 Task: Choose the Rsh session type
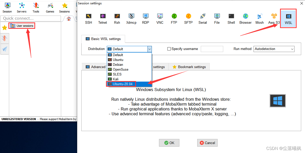click(x=117, y=19)
